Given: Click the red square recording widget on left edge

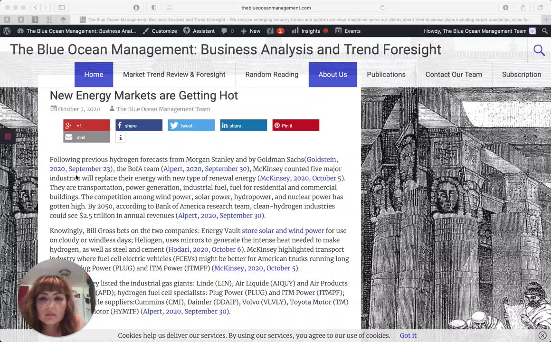Looking at the screenshot, I should coord(8,137).
